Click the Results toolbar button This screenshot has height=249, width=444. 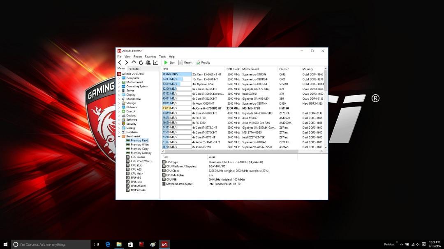203,62
